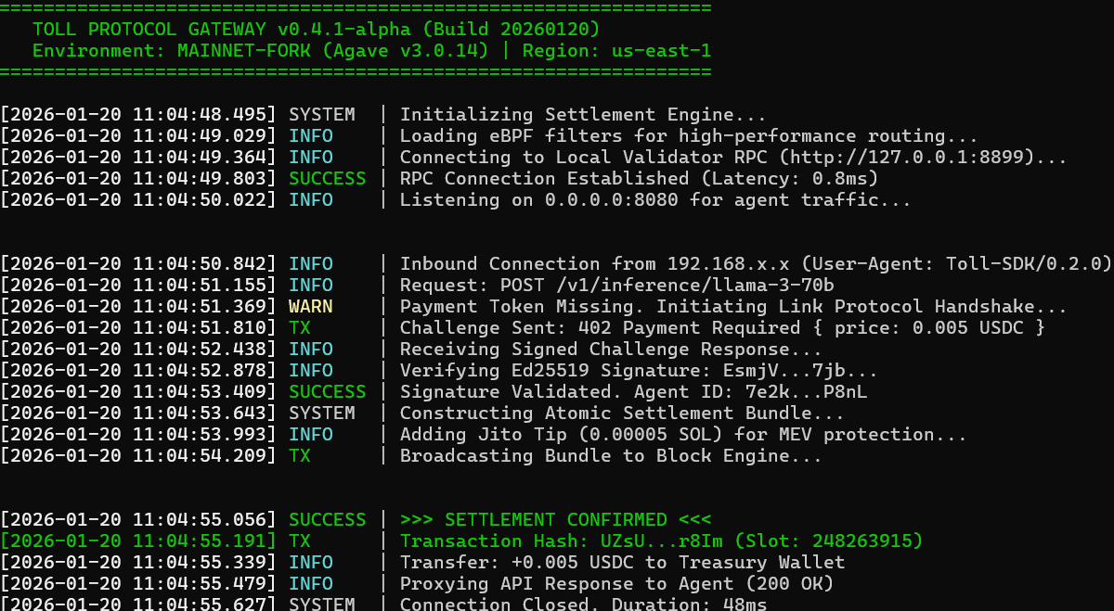Select the TOLL PROTOCOL GATEWAY v0.4.1-alpha header line
The width and height of the screenshot is (1114, 611).
[316, 30]
